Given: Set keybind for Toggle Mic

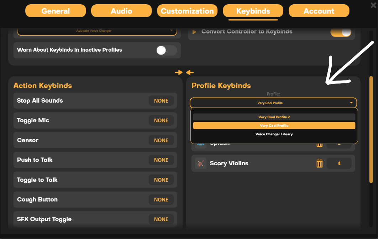Looking at the screenshot, I should pyautogui.click(x=161, y=120).
